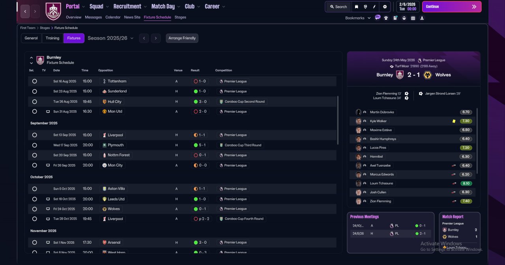The image size is (505, 265).
Task: Click the download tray shortcut icon
Action: 422,18
